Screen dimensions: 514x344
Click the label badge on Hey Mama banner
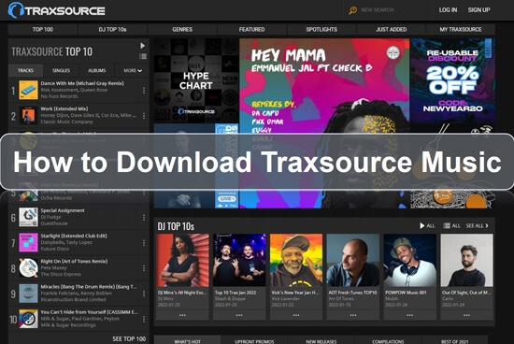click(x=393, y=52)
